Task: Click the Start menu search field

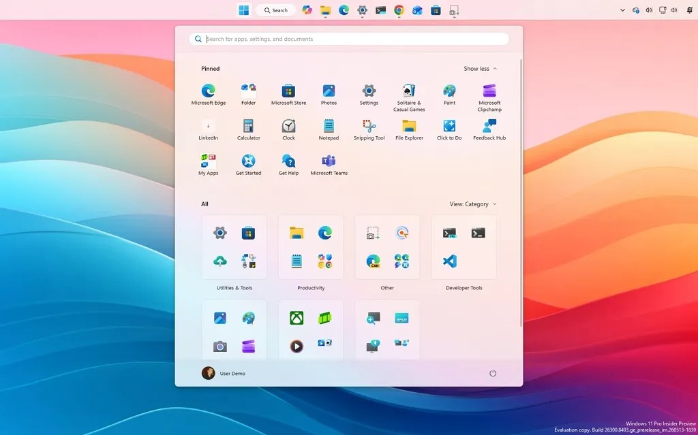Action: (x=349, y=39)
